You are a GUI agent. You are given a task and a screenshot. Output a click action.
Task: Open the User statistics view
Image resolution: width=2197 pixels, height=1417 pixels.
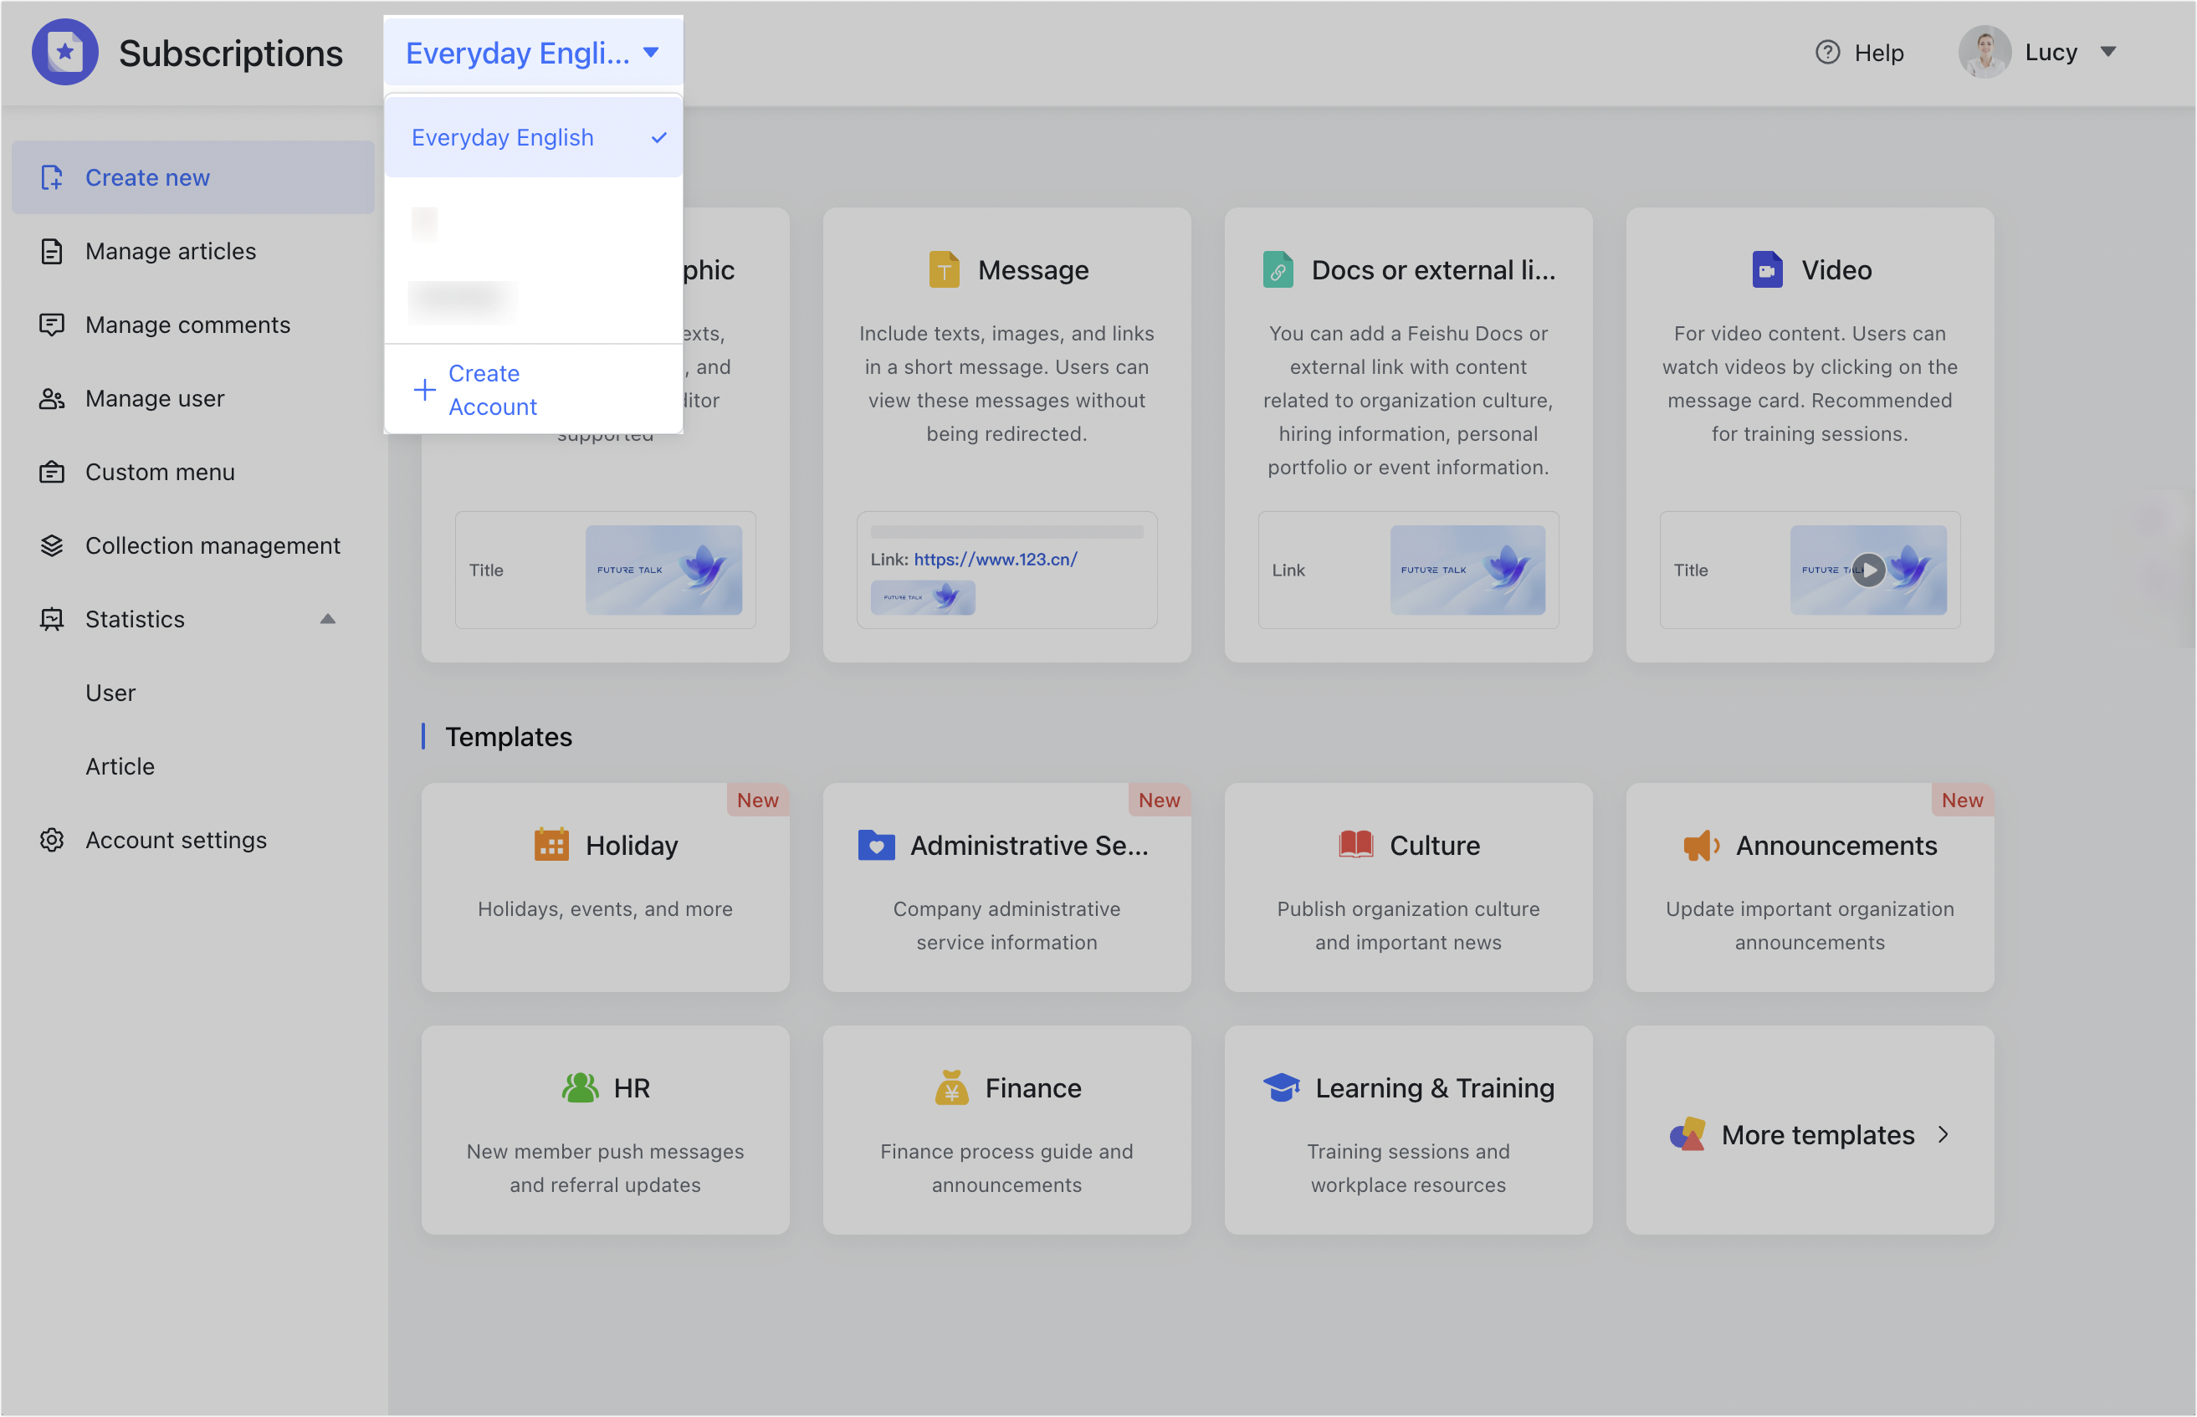coord(110,692)
